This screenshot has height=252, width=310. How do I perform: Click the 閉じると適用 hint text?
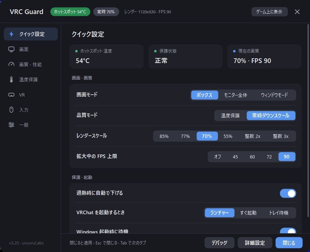(x=108, y=243)
